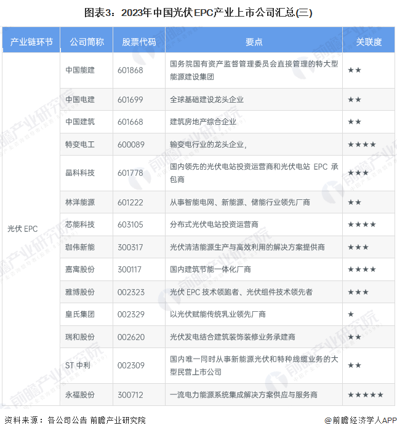
Task: Select stock code 601699
Action: click(x=130, y=100)
